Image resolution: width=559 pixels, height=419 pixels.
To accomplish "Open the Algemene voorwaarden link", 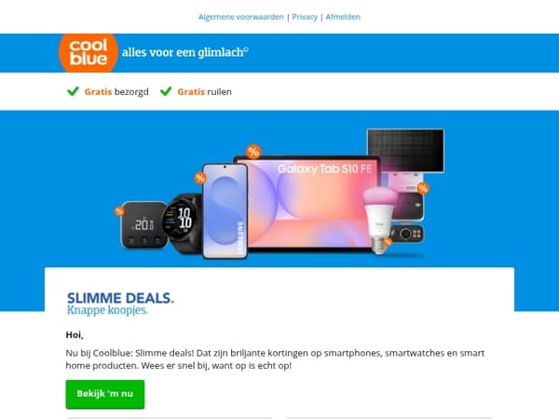I will (241, 17).
